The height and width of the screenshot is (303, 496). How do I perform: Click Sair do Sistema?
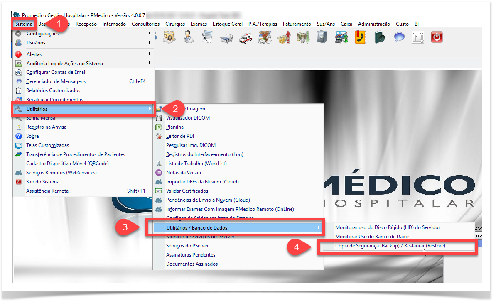coord(43,182)
